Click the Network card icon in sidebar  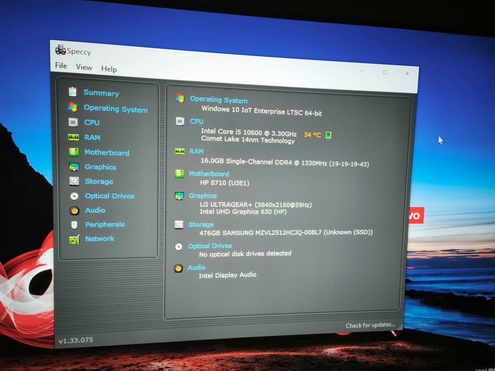tap(74, 240)
